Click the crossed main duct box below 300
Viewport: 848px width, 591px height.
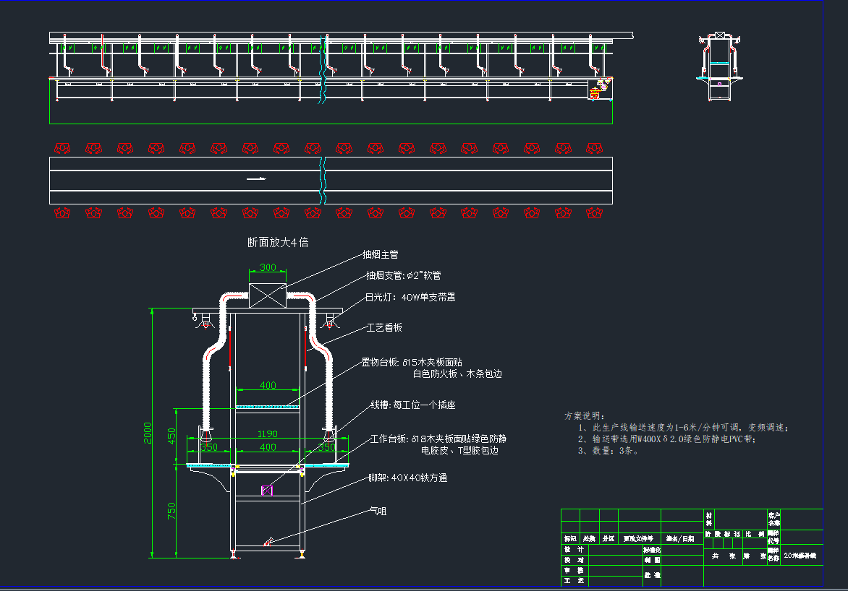pyautogui.click(x=268, y=296)
